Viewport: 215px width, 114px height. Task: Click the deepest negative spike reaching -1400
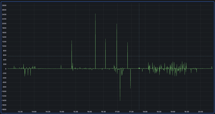(x=120, y=84)
